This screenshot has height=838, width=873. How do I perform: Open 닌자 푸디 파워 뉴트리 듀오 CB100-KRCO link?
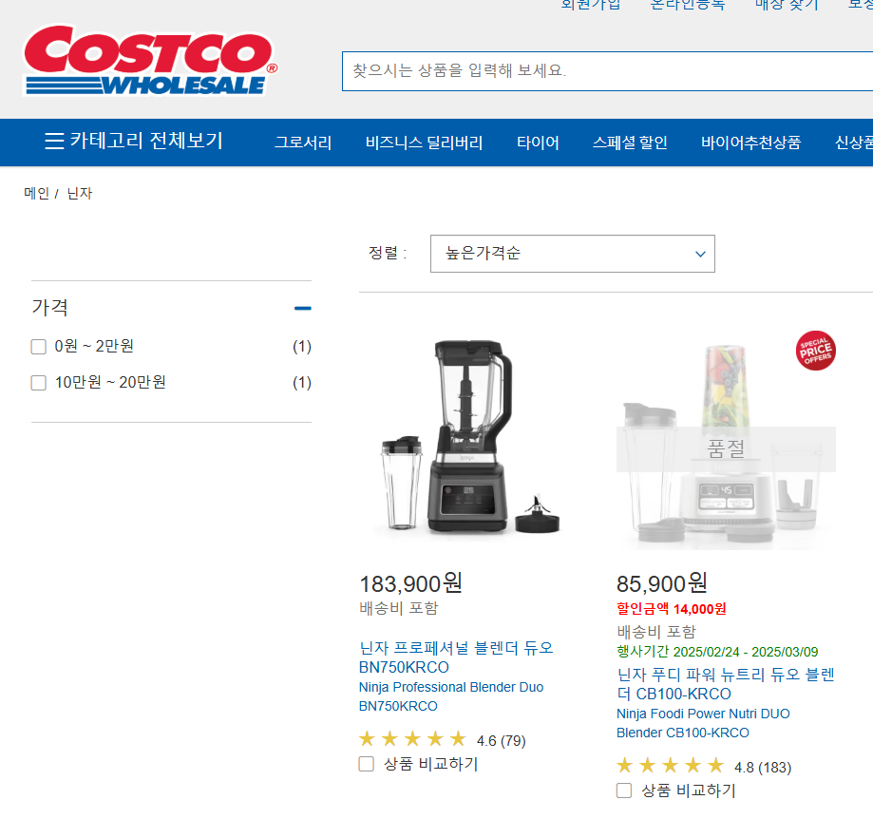(726, 684)
